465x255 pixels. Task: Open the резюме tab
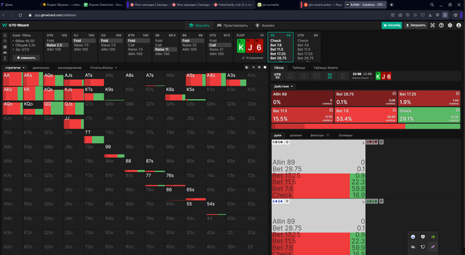[x=296, y=135]
